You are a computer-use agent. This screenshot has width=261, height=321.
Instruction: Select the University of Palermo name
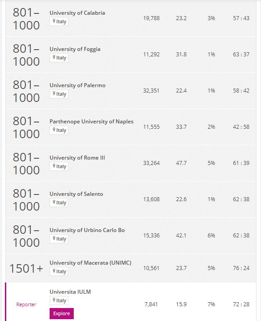coord(77,85)
